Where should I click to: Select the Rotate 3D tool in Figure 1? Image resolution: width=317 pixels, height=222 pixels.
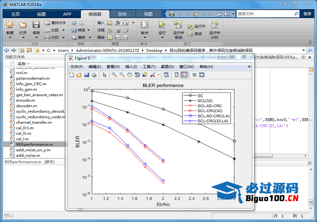point(137,75)
